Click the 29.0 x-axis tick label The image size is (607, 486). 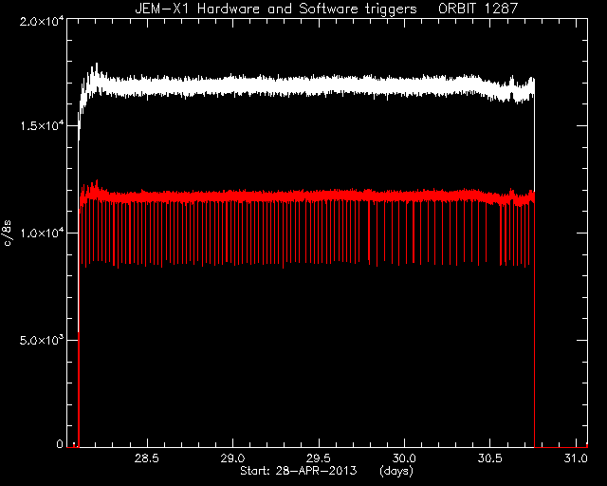(232, 458)
